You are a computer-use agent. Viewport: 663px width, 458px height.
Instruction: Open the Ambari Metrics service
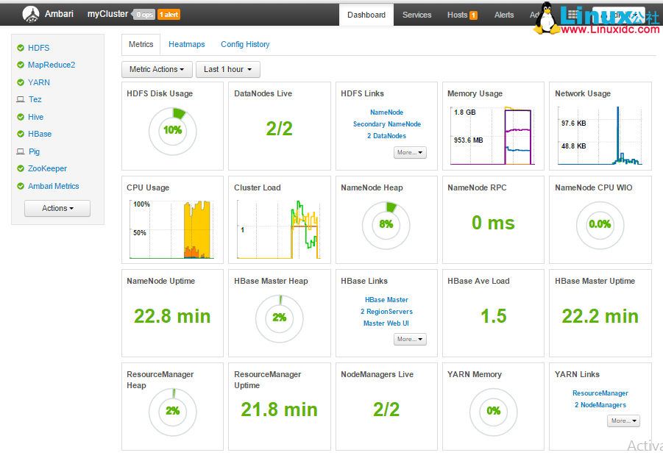(x=53, y=186)
